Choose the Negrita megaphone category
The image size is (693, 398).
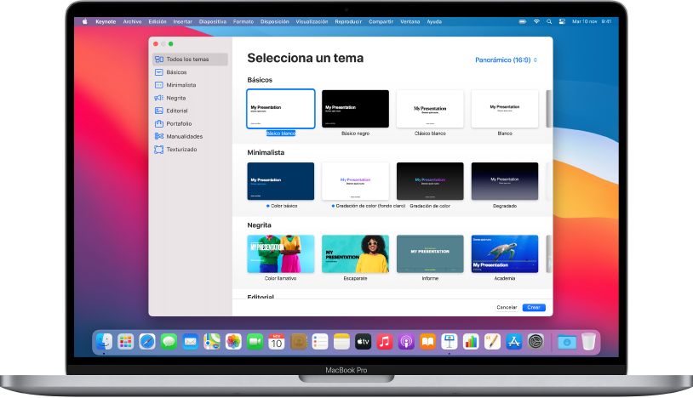[176, 98]
